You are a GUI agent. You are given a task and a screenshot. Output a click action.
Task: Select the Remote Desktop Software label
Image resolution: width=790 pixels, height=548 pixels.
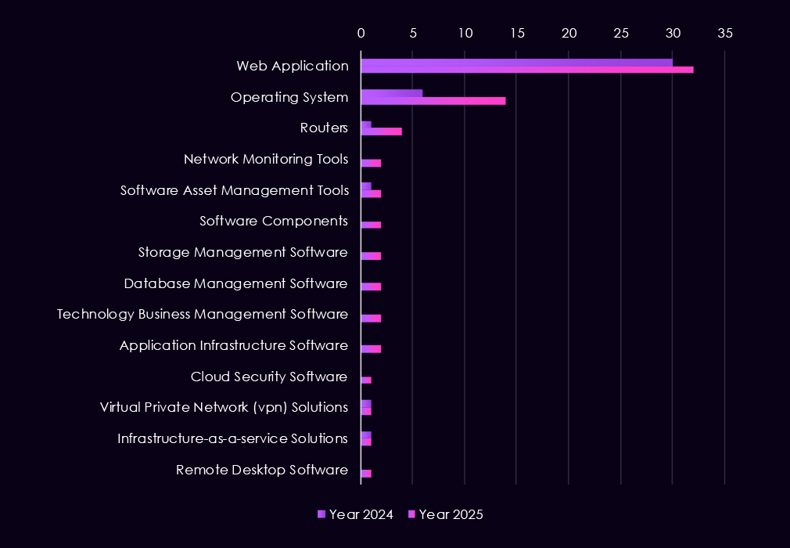click(x=262, y=470)
